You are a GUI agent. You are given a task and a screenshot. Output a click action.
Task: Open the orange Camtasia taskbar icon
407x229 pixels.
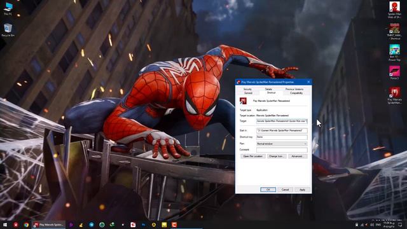point(174,225)
